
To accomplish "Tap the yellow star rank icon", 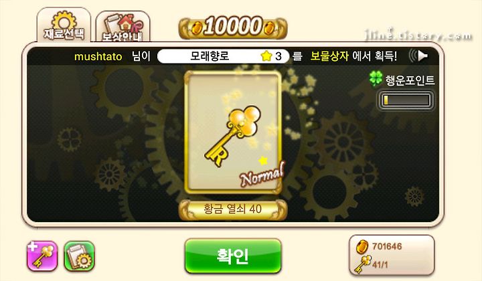I will click(266, 56).
